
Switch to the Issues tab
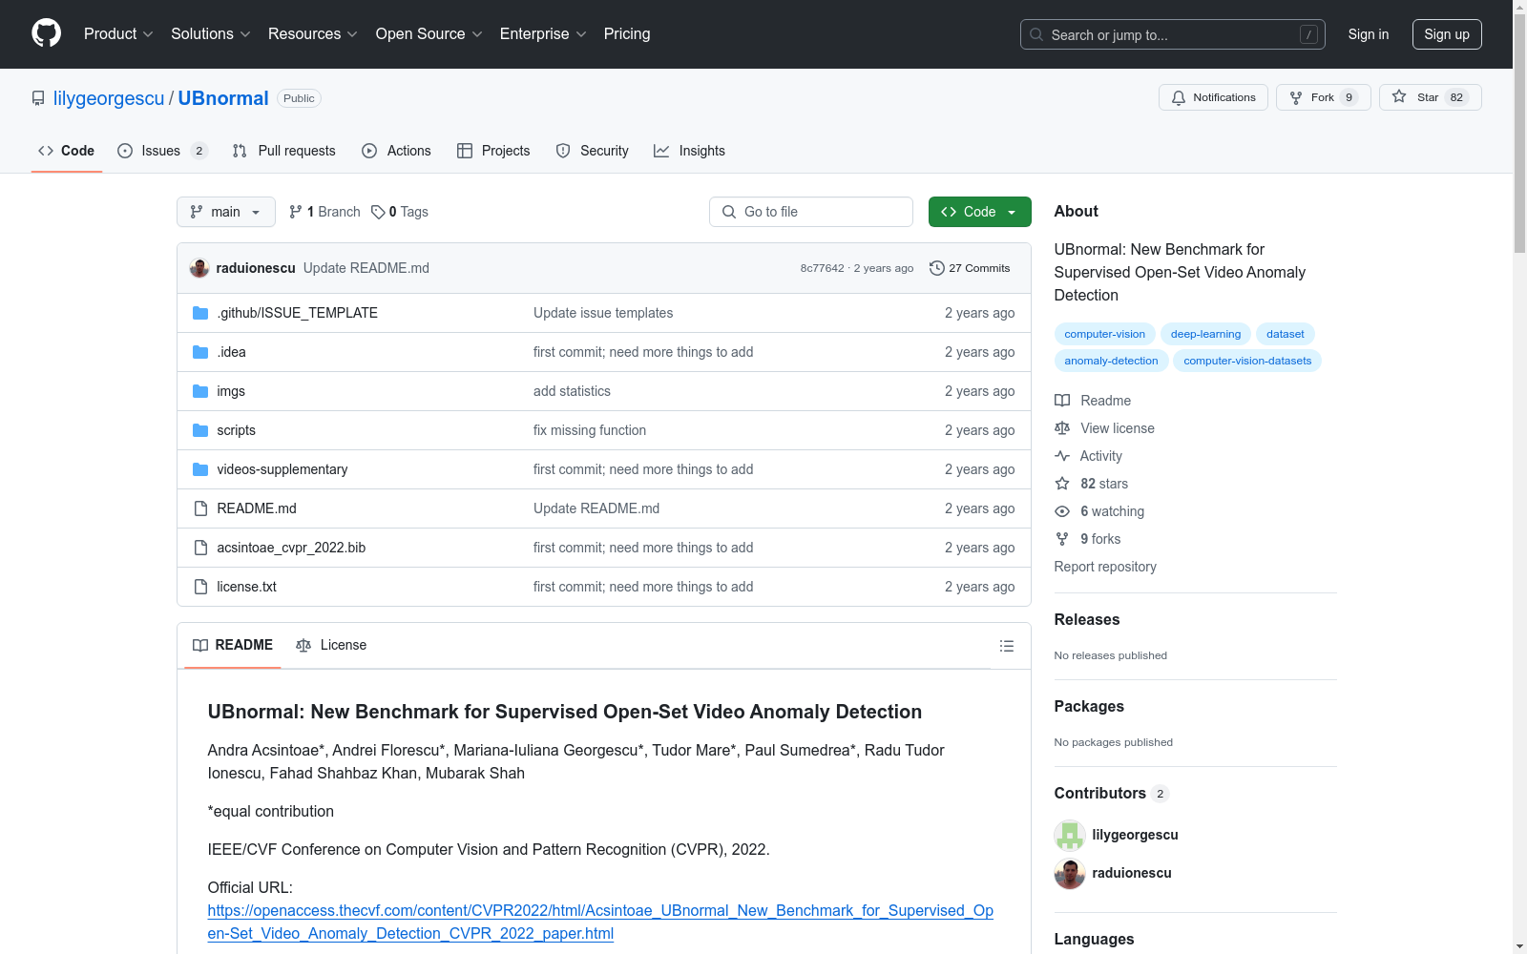tap(162, 151)
